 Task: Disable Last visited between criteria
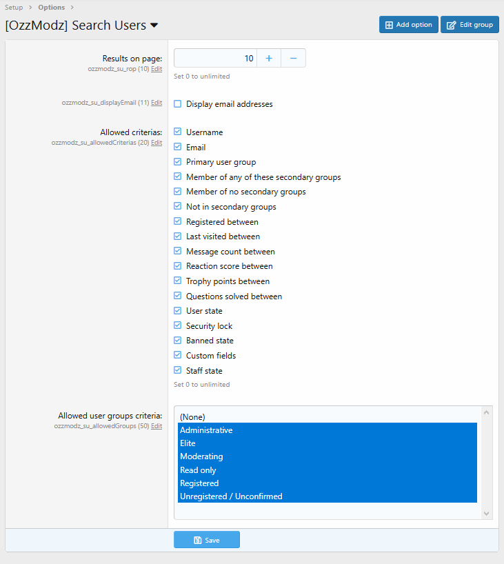click(177, 236)
